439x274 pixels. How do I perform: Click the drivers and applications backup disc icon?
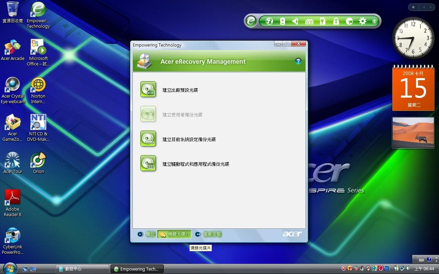(148, 163)
